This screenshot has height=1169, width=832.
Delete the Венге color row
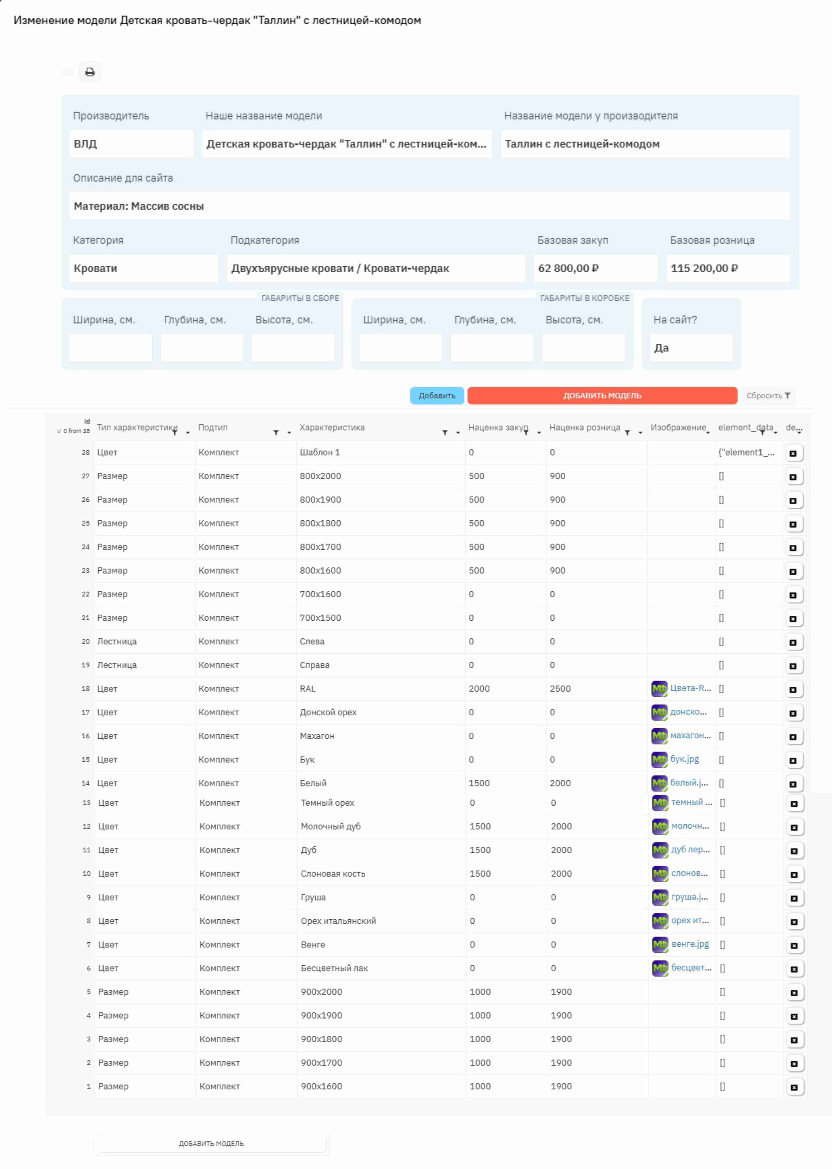pyautogui.click(x=794, y=945)
